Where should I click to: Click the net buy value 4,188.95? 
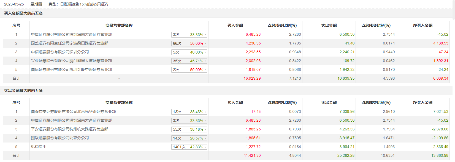coord(440,43)
